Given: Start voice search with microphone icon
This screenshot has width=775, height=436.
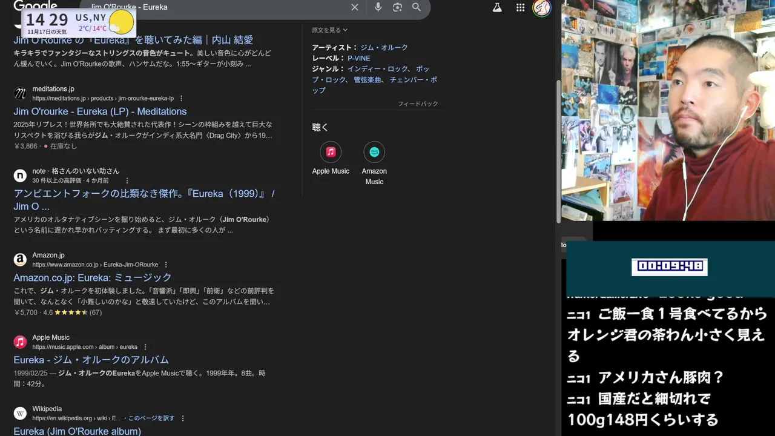Looking at the screenshot, I should click(378, 7).
